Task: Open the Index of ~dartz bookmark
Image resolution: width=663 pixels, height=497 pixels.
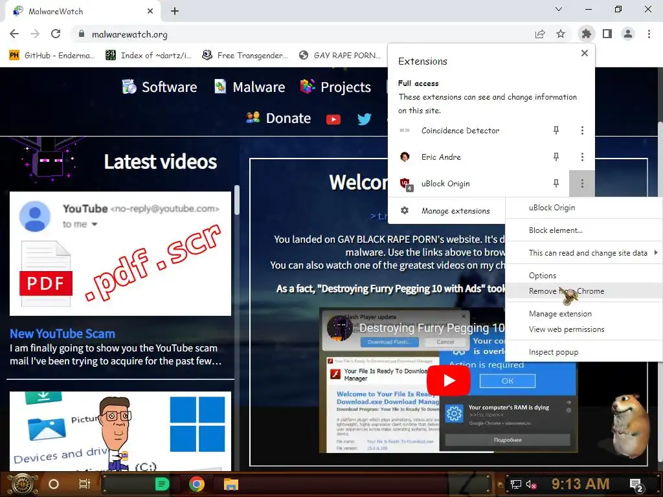Action: click(x=148, y=56)
